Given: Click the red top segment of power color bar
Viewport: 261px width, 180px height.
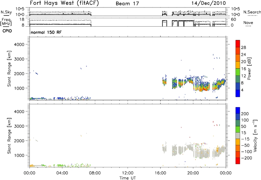Looking at the screenshot, I should coord(238,44).
